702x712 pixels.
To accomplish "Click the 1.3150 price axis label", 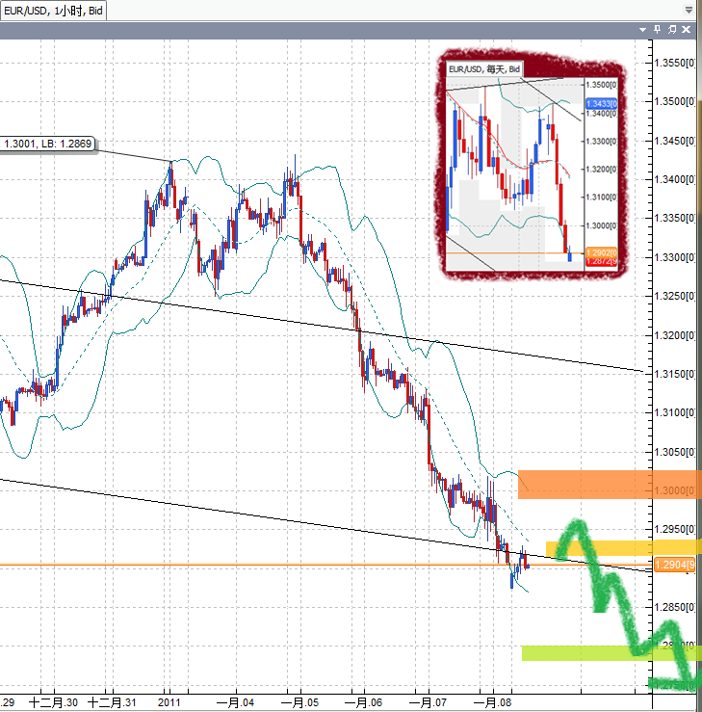I will (674, 374).
